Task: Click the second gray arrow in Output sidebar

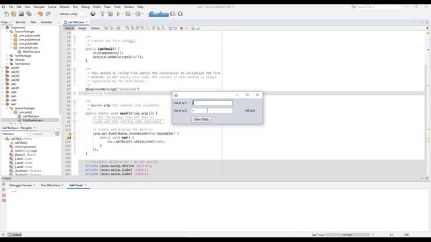Action: pos(4,190)
